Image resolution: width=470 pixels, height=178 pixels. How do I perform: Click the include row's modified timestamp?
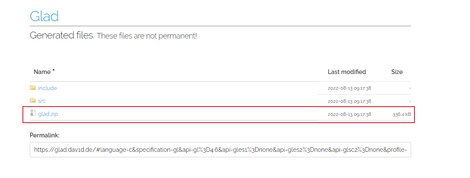(x=349, y=88)
